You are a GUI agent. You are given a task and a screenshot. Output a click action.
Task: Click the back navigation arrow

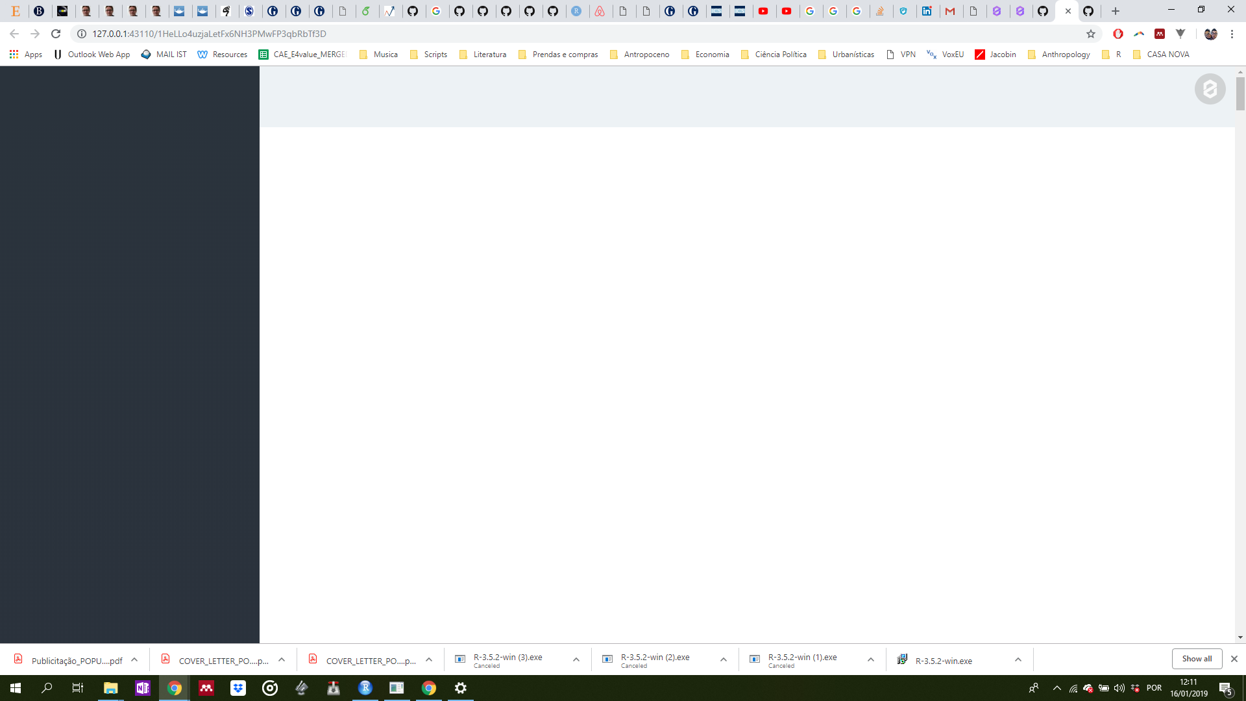14,34
